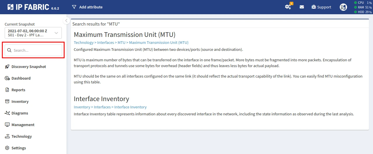This screenshot has height=154, width=373.
Task: Open the Settings menu item
Action: 19,148
